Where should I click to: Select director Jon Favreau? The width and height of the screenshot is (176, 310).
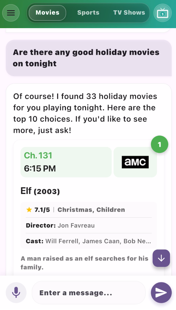76,226
